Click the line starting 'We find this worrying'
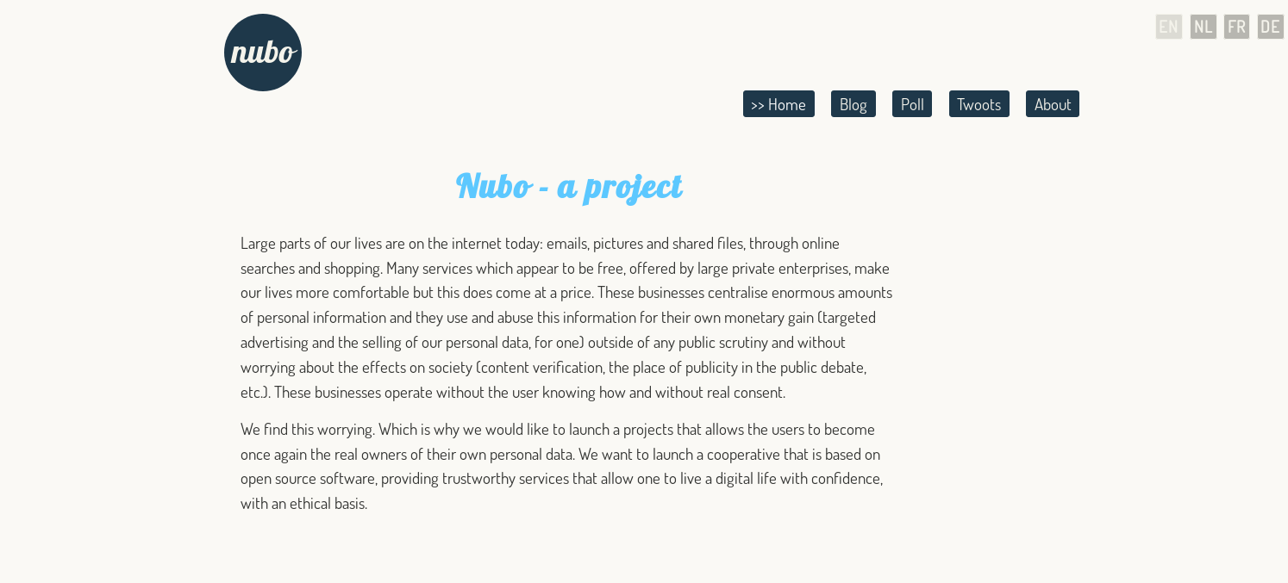The width and height of the screenshot is (1288, 583). click(558, 429)
